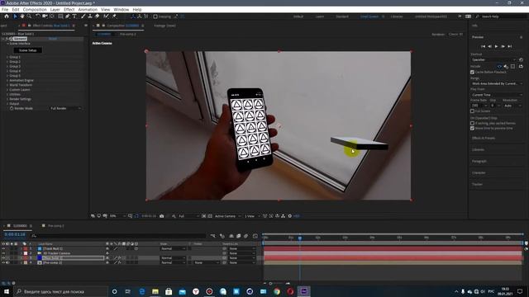Open the Preview Shortcut Spacebar dropdown

[x=493, y=59]
